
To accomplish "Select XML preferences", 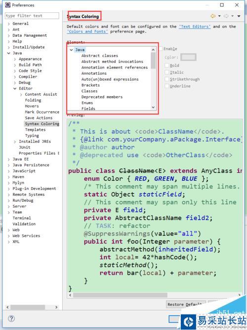I will coord(16,242).
